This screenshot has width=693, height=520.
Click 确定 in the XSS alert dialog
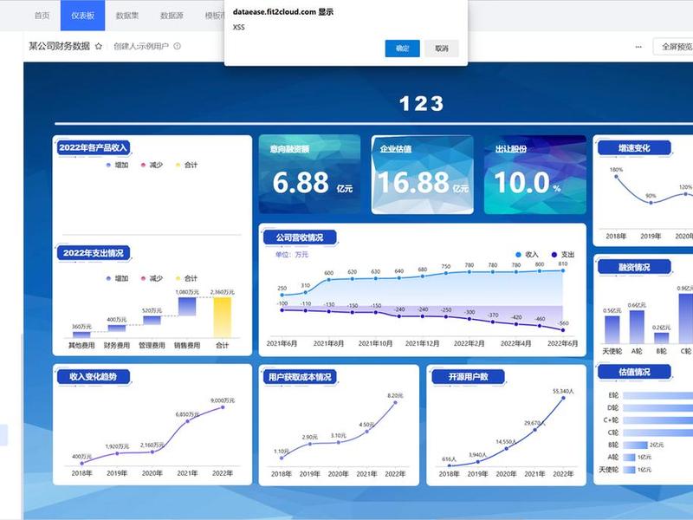[x=402, y=49]
